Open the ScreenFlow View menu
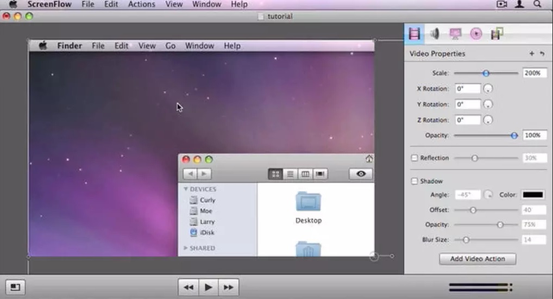The height and width of the screenshot is (299, 553). [x=174, y=4]
